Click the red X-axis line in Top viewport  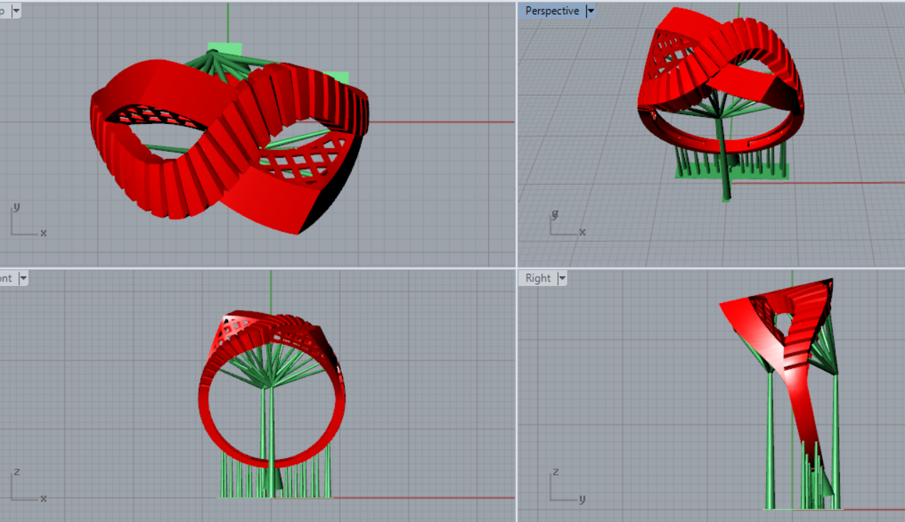tap(442, 122)
